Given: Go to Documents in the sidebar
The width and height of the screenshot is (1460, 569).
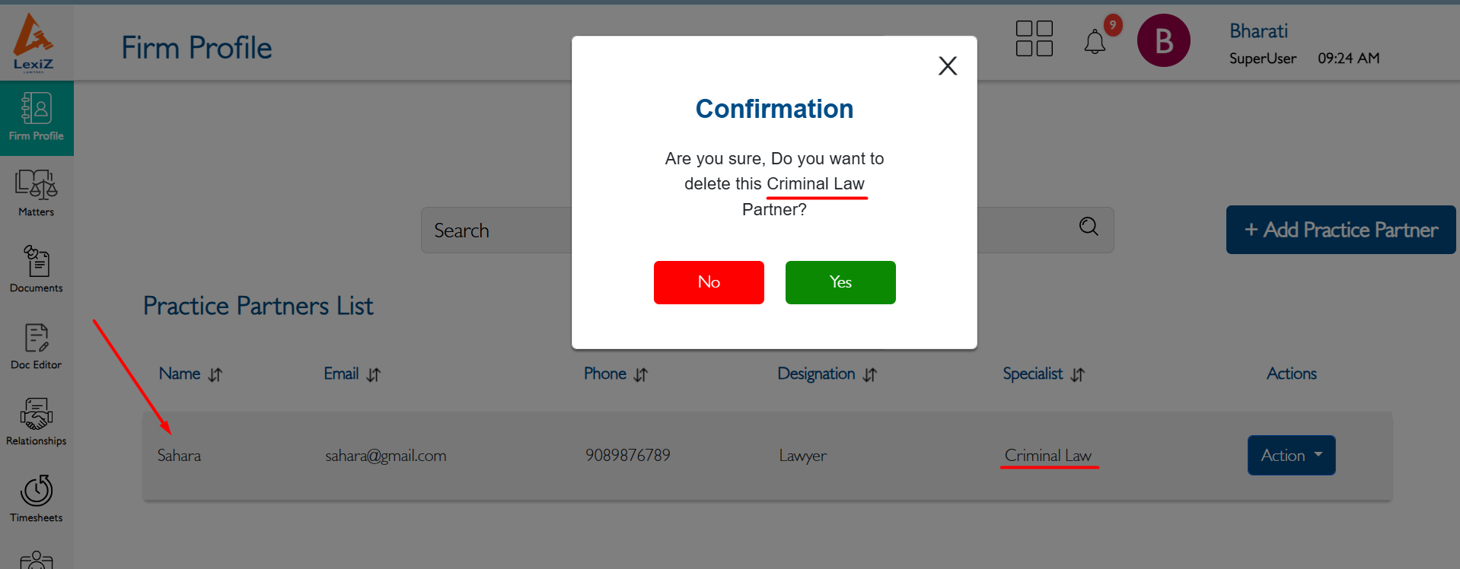Looking at the screenshot, I should (x=37, y=269).
